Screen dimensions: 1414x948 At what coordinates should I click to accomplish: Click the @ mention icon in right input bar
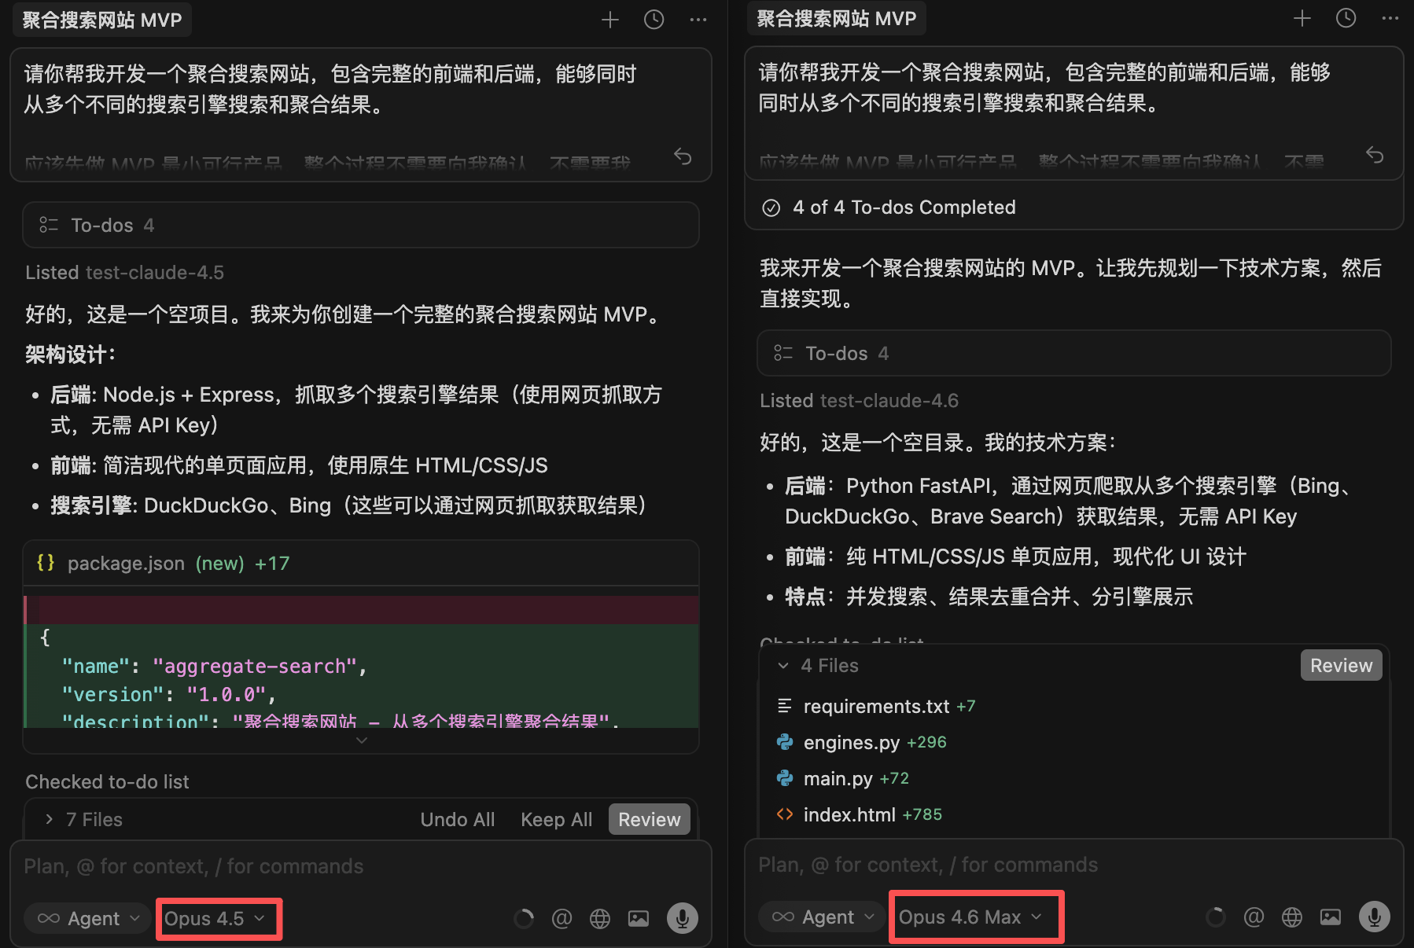(1254, 917)
